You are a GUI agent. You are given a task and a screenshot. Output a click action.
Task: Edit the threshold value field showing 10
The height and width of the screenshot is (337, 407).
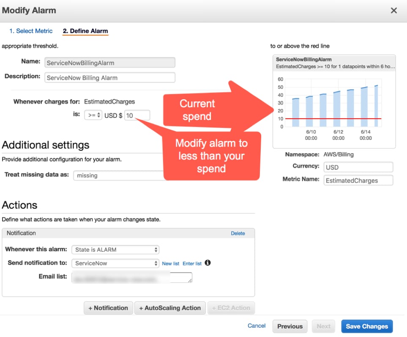(137, 115)
